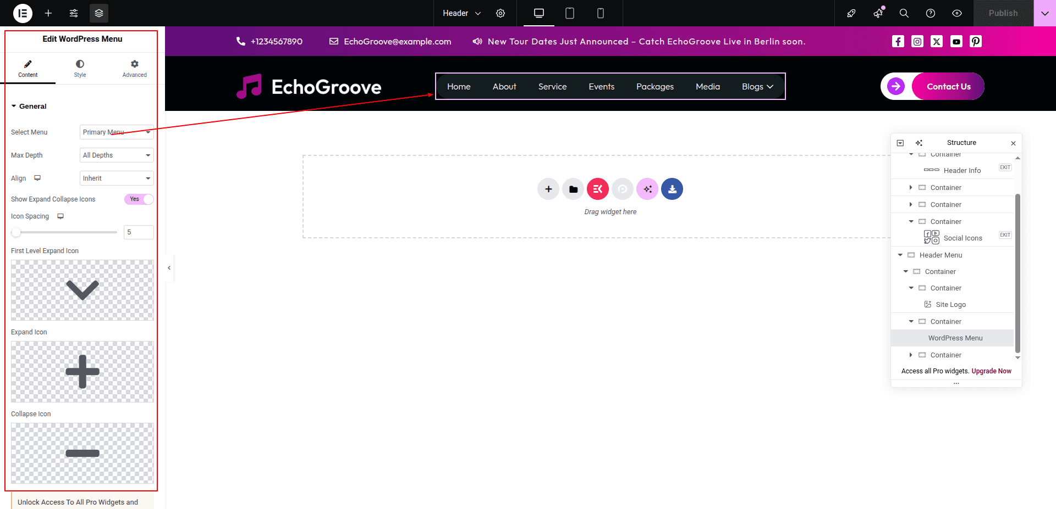Click the Contact Us button
Viewport: 1056px width, 509px height.
coord(948,87)
